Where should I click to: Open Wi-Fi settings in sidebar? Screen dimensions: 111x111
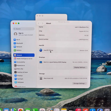[x=17, y=40]
